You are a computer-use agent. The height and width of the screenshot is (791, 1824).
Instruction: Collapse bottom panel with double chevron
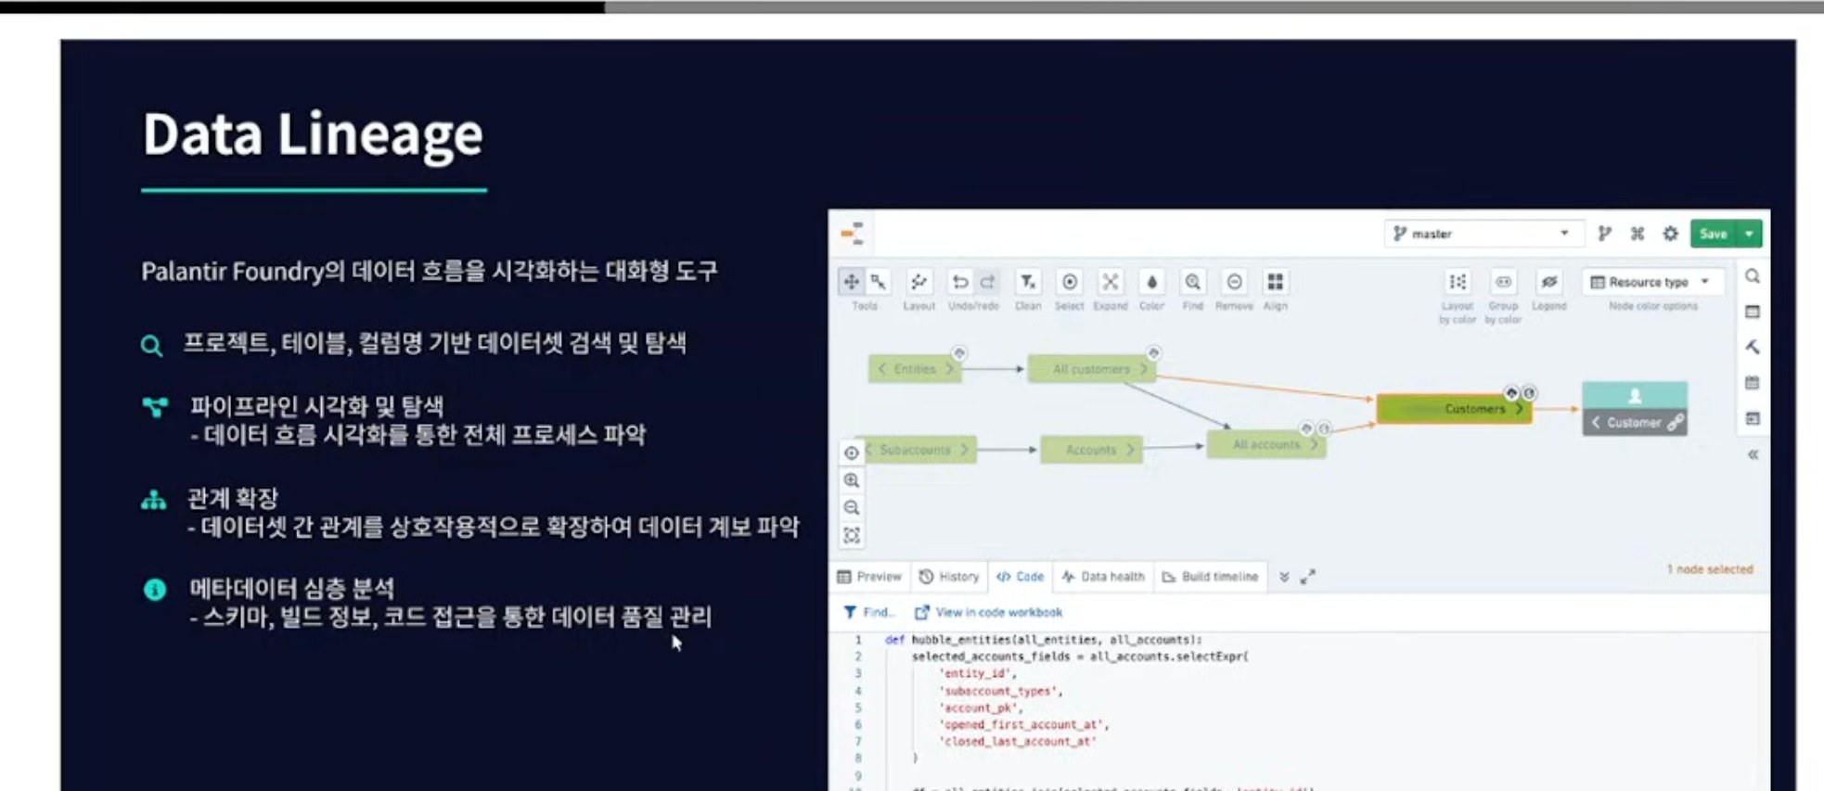1284,577
